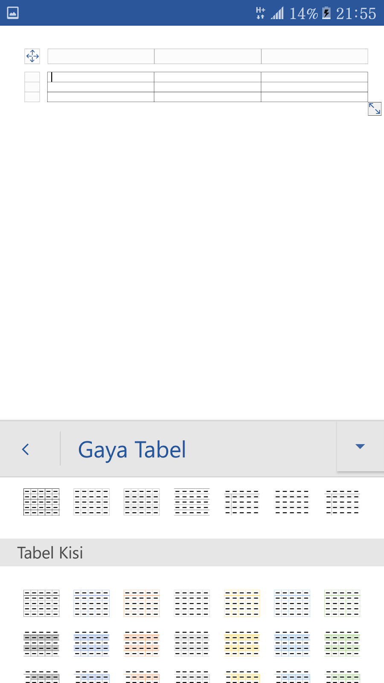384x683 pixels.
Task: Select the last plain table style in top row
Action: [x=342, y=502]
